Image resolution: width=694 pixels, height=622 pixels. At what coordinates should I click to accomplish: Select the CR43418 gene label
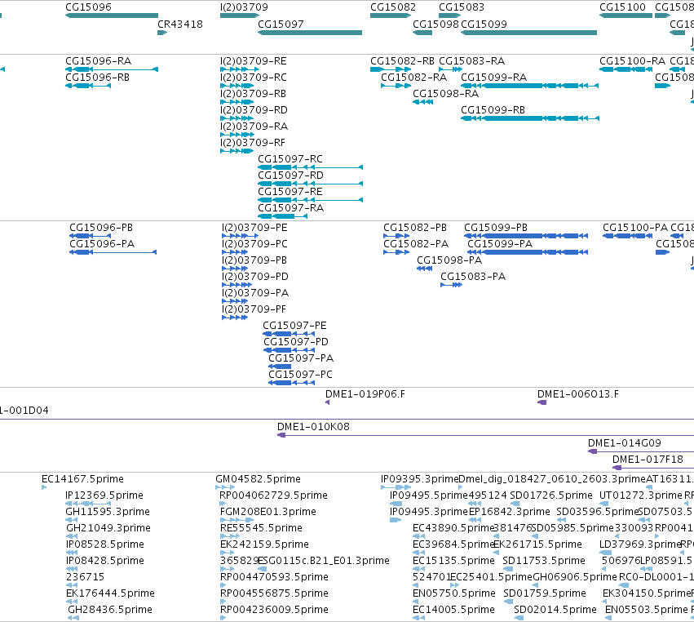pyautogui.click(x=180, y=24)
